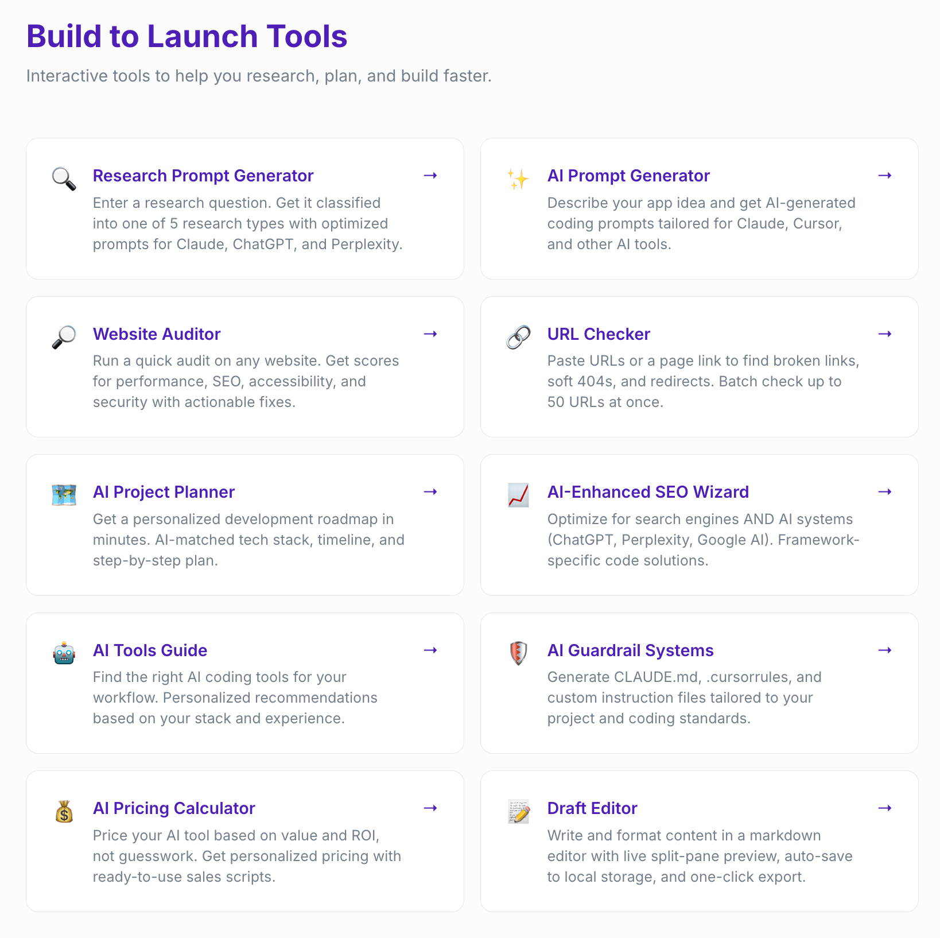Open the Research Prompt Generator title link
The width and height of the screenshot is (940, 938).
(x=203, y=176)
